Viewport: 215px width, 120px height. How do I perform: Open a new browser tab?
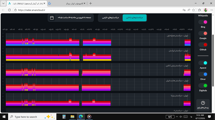click(x=90, y=3)
